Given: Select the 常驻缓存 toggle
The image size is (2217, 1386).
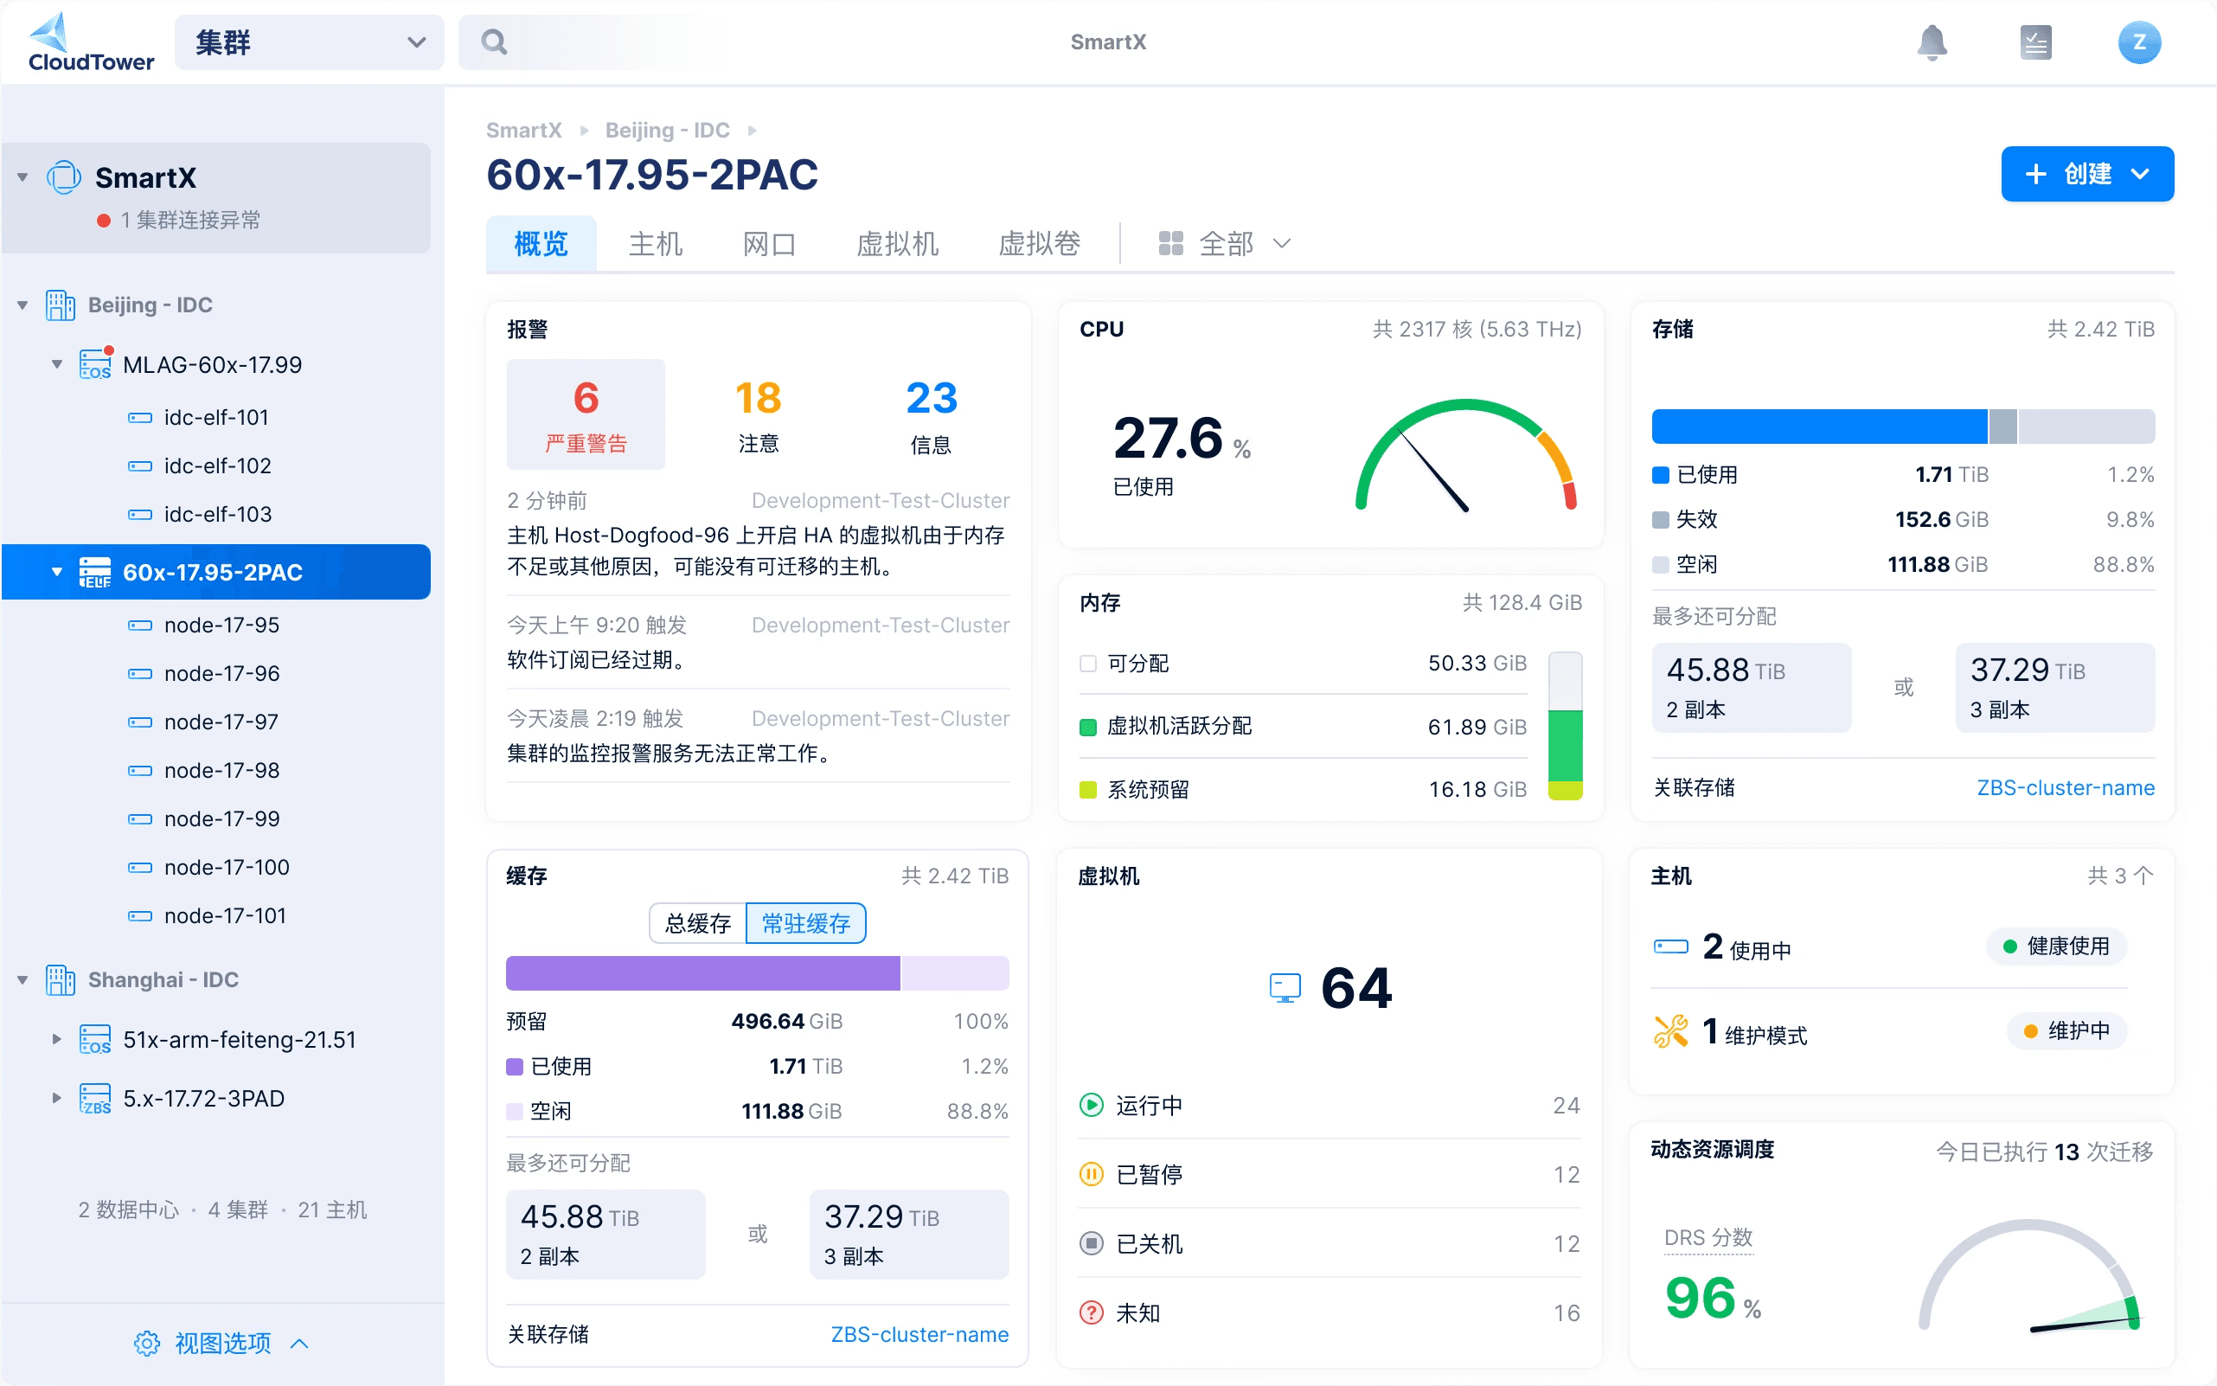Looking at the screenshot, I should pyautogui.click(x=805, y=923).
